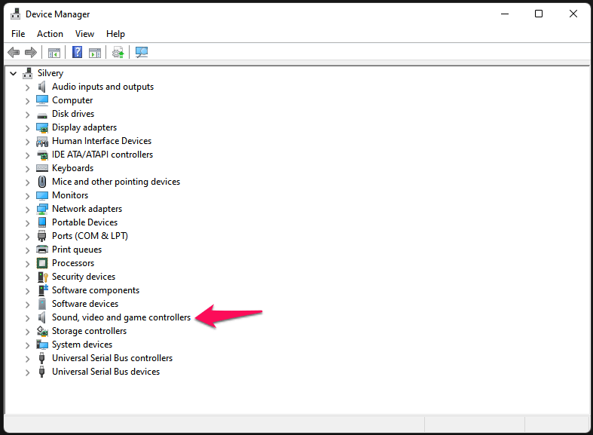Screen dimensions: 593x435
Task: Open Help via the blue question mark icon
Action: [77, 52]
